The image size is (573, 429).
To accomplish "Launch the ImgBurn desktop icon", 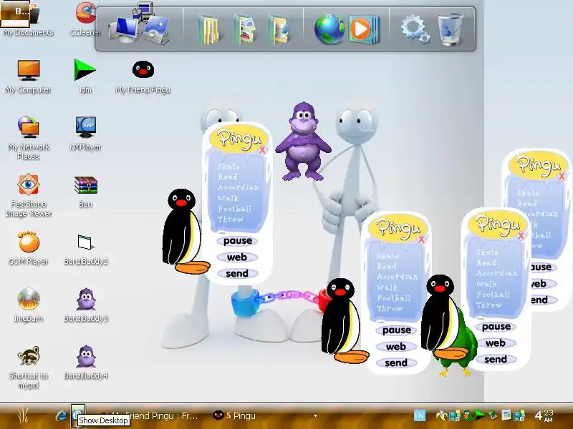I will [28, 305].
